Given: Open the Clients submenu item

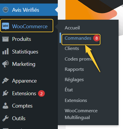Looking at the screenshot, I should pos(72,48).
